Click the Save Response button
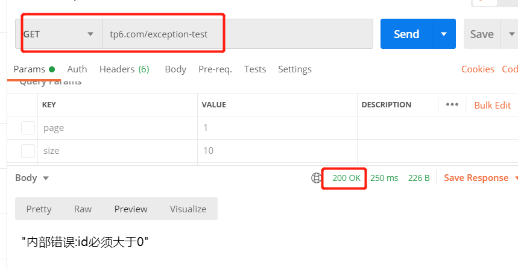Screen dimensions: 518x269 point(476,178)
